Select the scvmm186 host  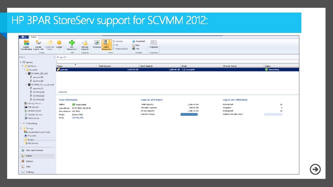pyautogui.click(x=36, y=81)
